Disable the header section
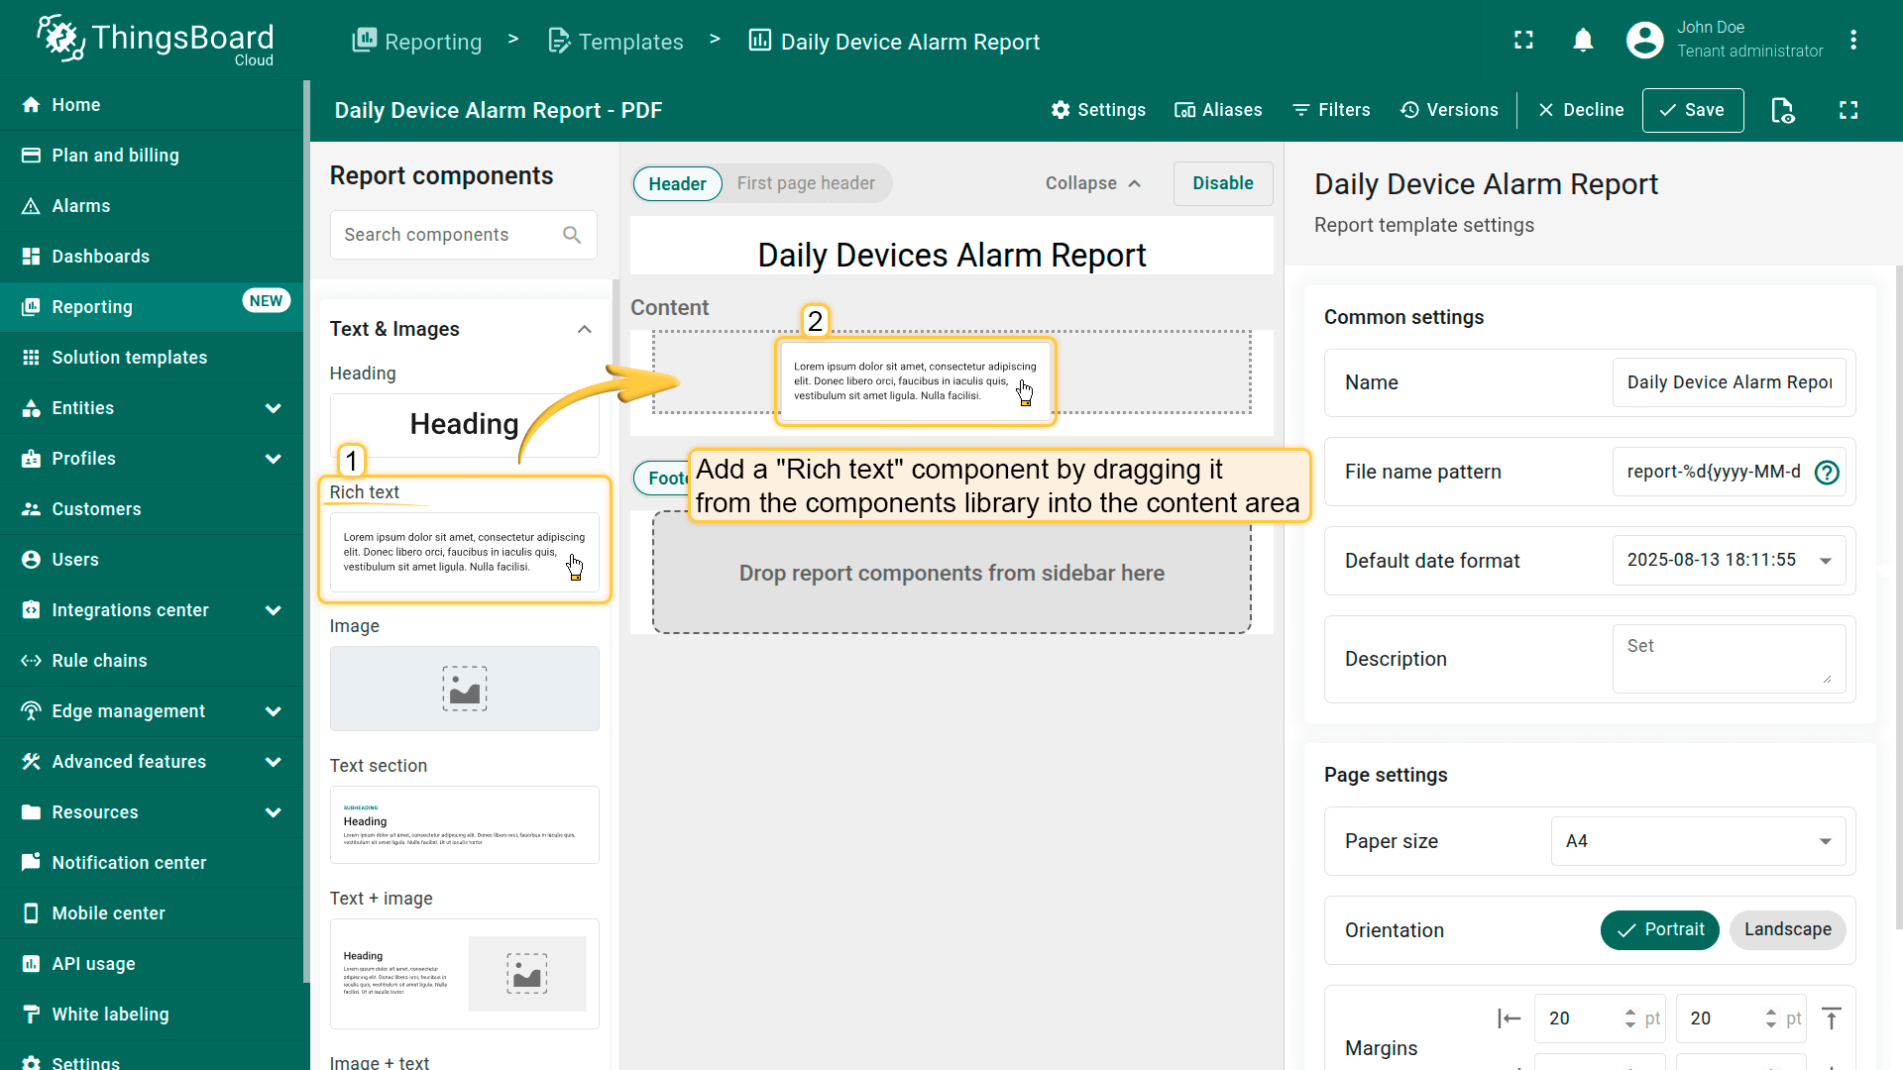The image size is (1903, 1070). pos(1222,183)
